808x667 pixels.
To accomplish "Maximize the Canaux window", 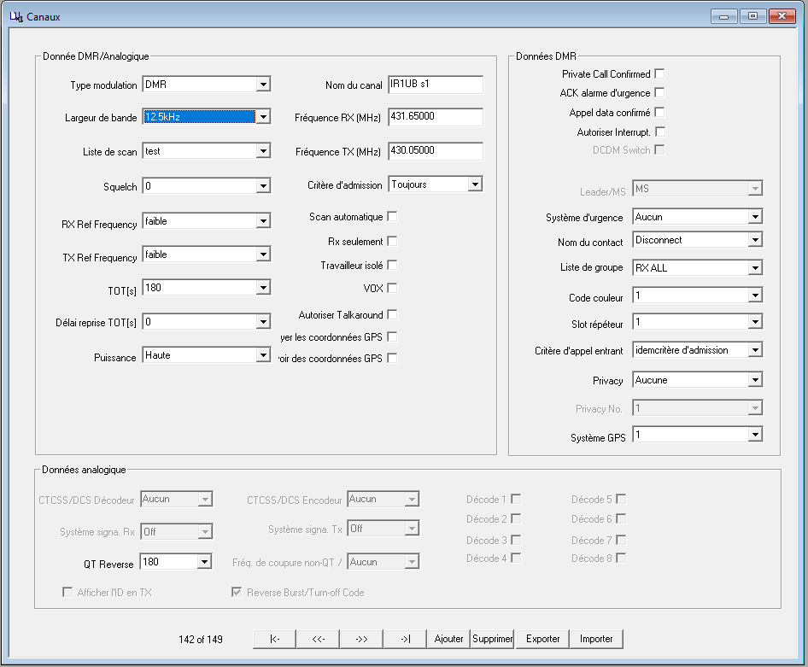I will [x=752, y=16].
